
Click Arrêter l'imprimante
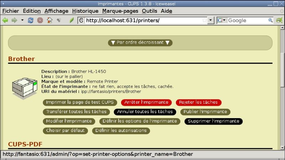[146, 102]
